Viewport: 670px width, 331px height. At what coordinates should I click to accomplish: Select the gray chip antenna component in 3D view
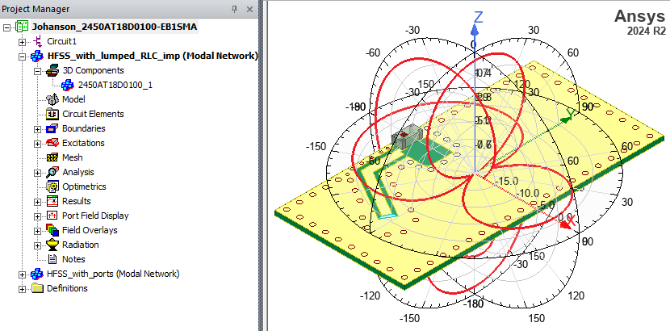(x=407, y=136)
